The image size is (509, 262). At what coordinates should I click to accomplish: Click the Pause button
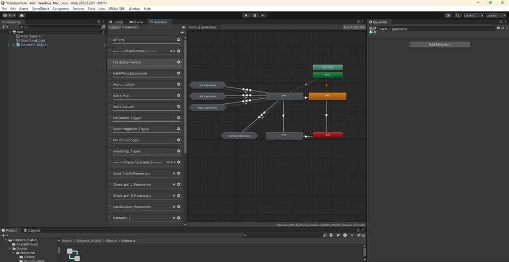[254, 15]
